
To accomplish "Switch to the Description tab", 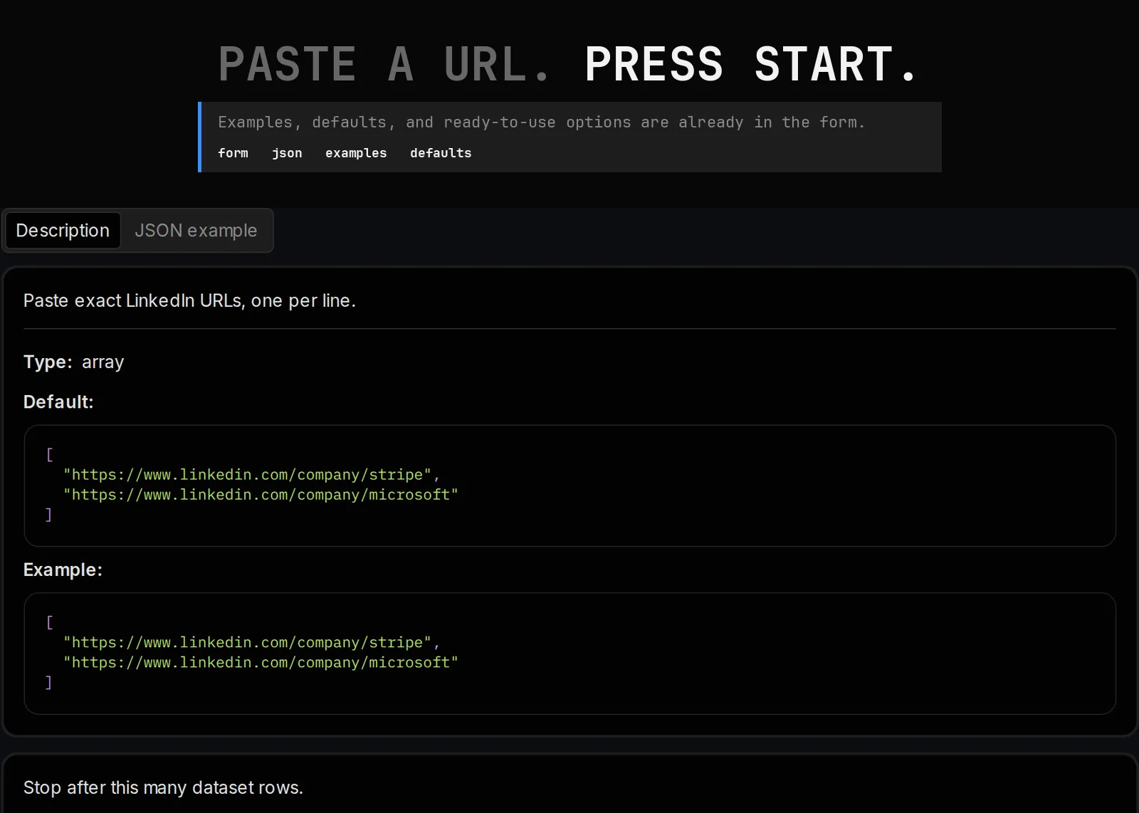I will coord(63,231).
